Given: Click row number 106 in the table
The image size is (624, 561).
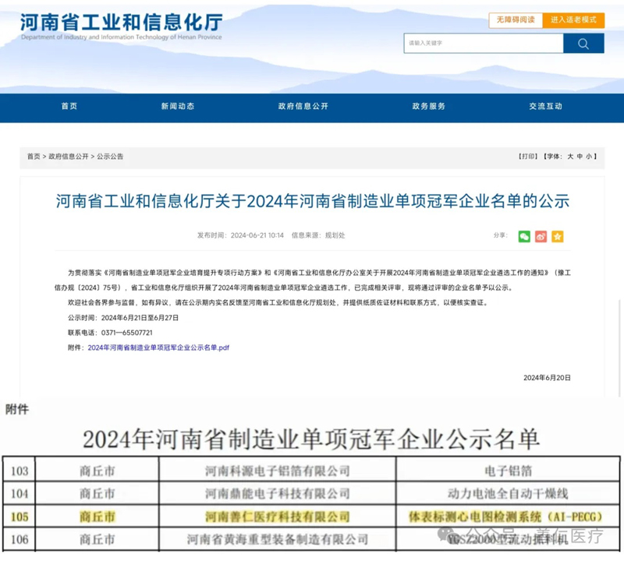Looking at the screenshot, I should pos(19,539).
